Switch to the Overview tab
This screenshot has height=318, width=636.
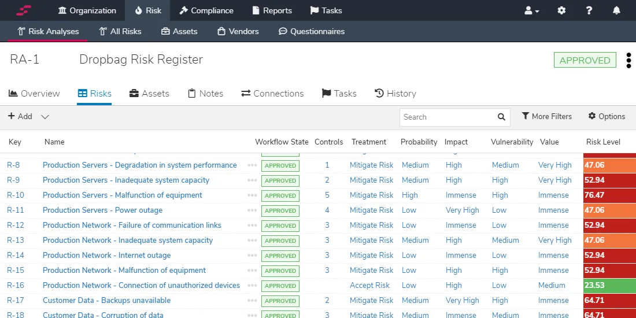34,93
